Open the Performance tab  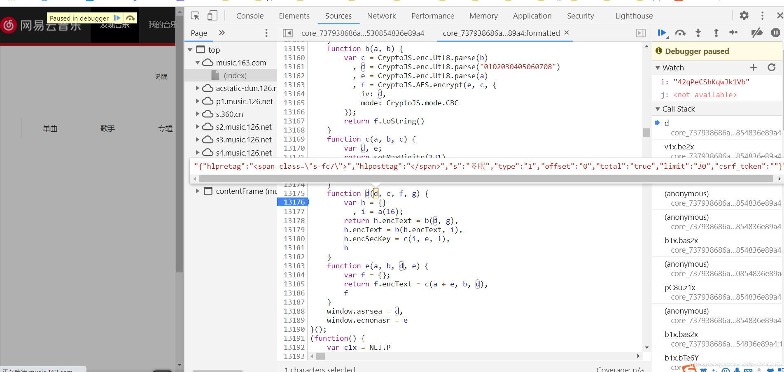(432, 16)
